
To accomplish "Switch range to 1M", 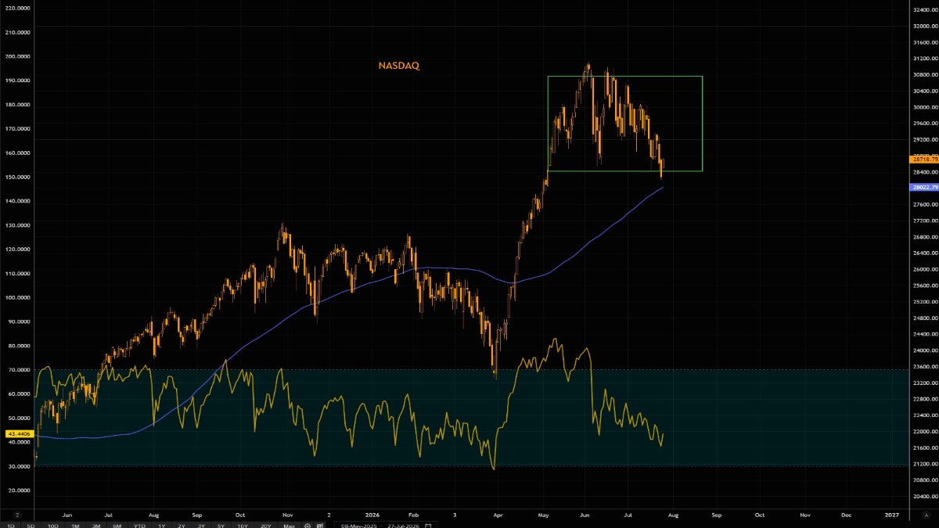I will click(75, 526).
